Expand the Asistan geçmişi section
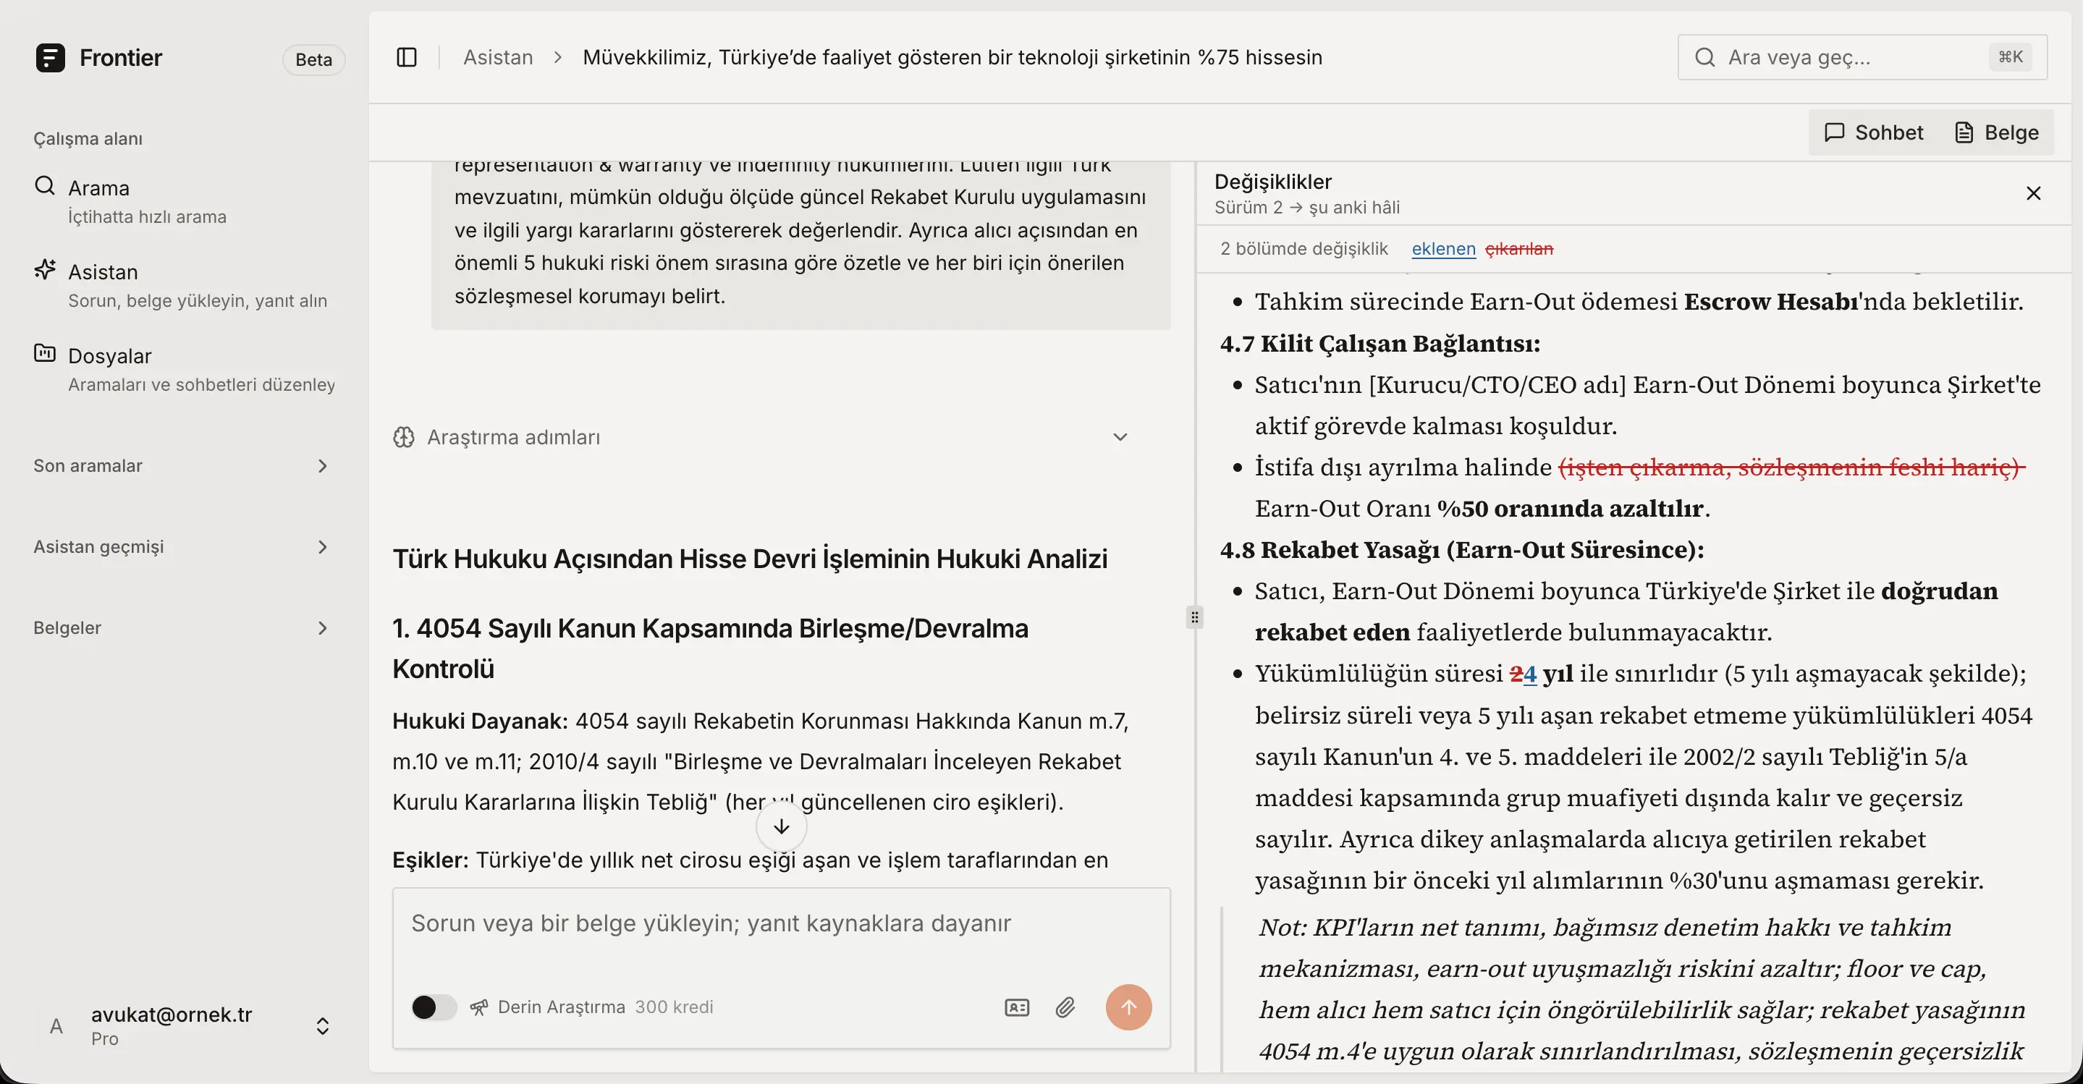This screenshot has width=2083, height=1084. 182,547
